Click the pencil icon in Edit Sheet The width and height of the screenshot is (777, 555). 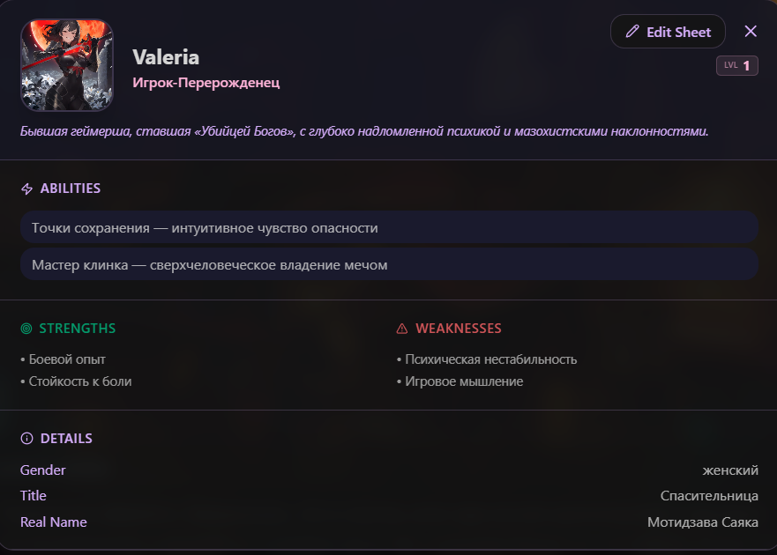coord(631,32)
